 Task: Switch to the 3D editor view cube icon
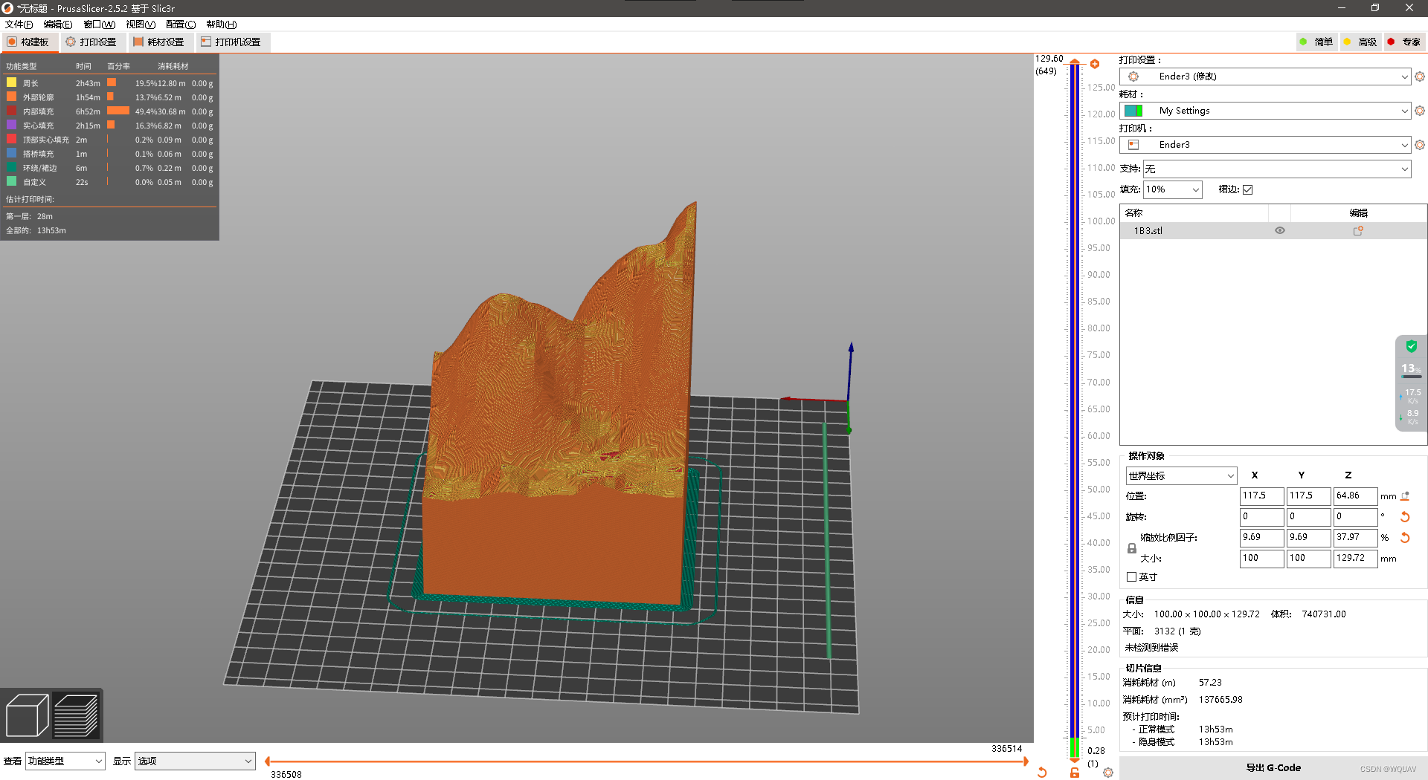pyautogui.click(x=27, y=715)
